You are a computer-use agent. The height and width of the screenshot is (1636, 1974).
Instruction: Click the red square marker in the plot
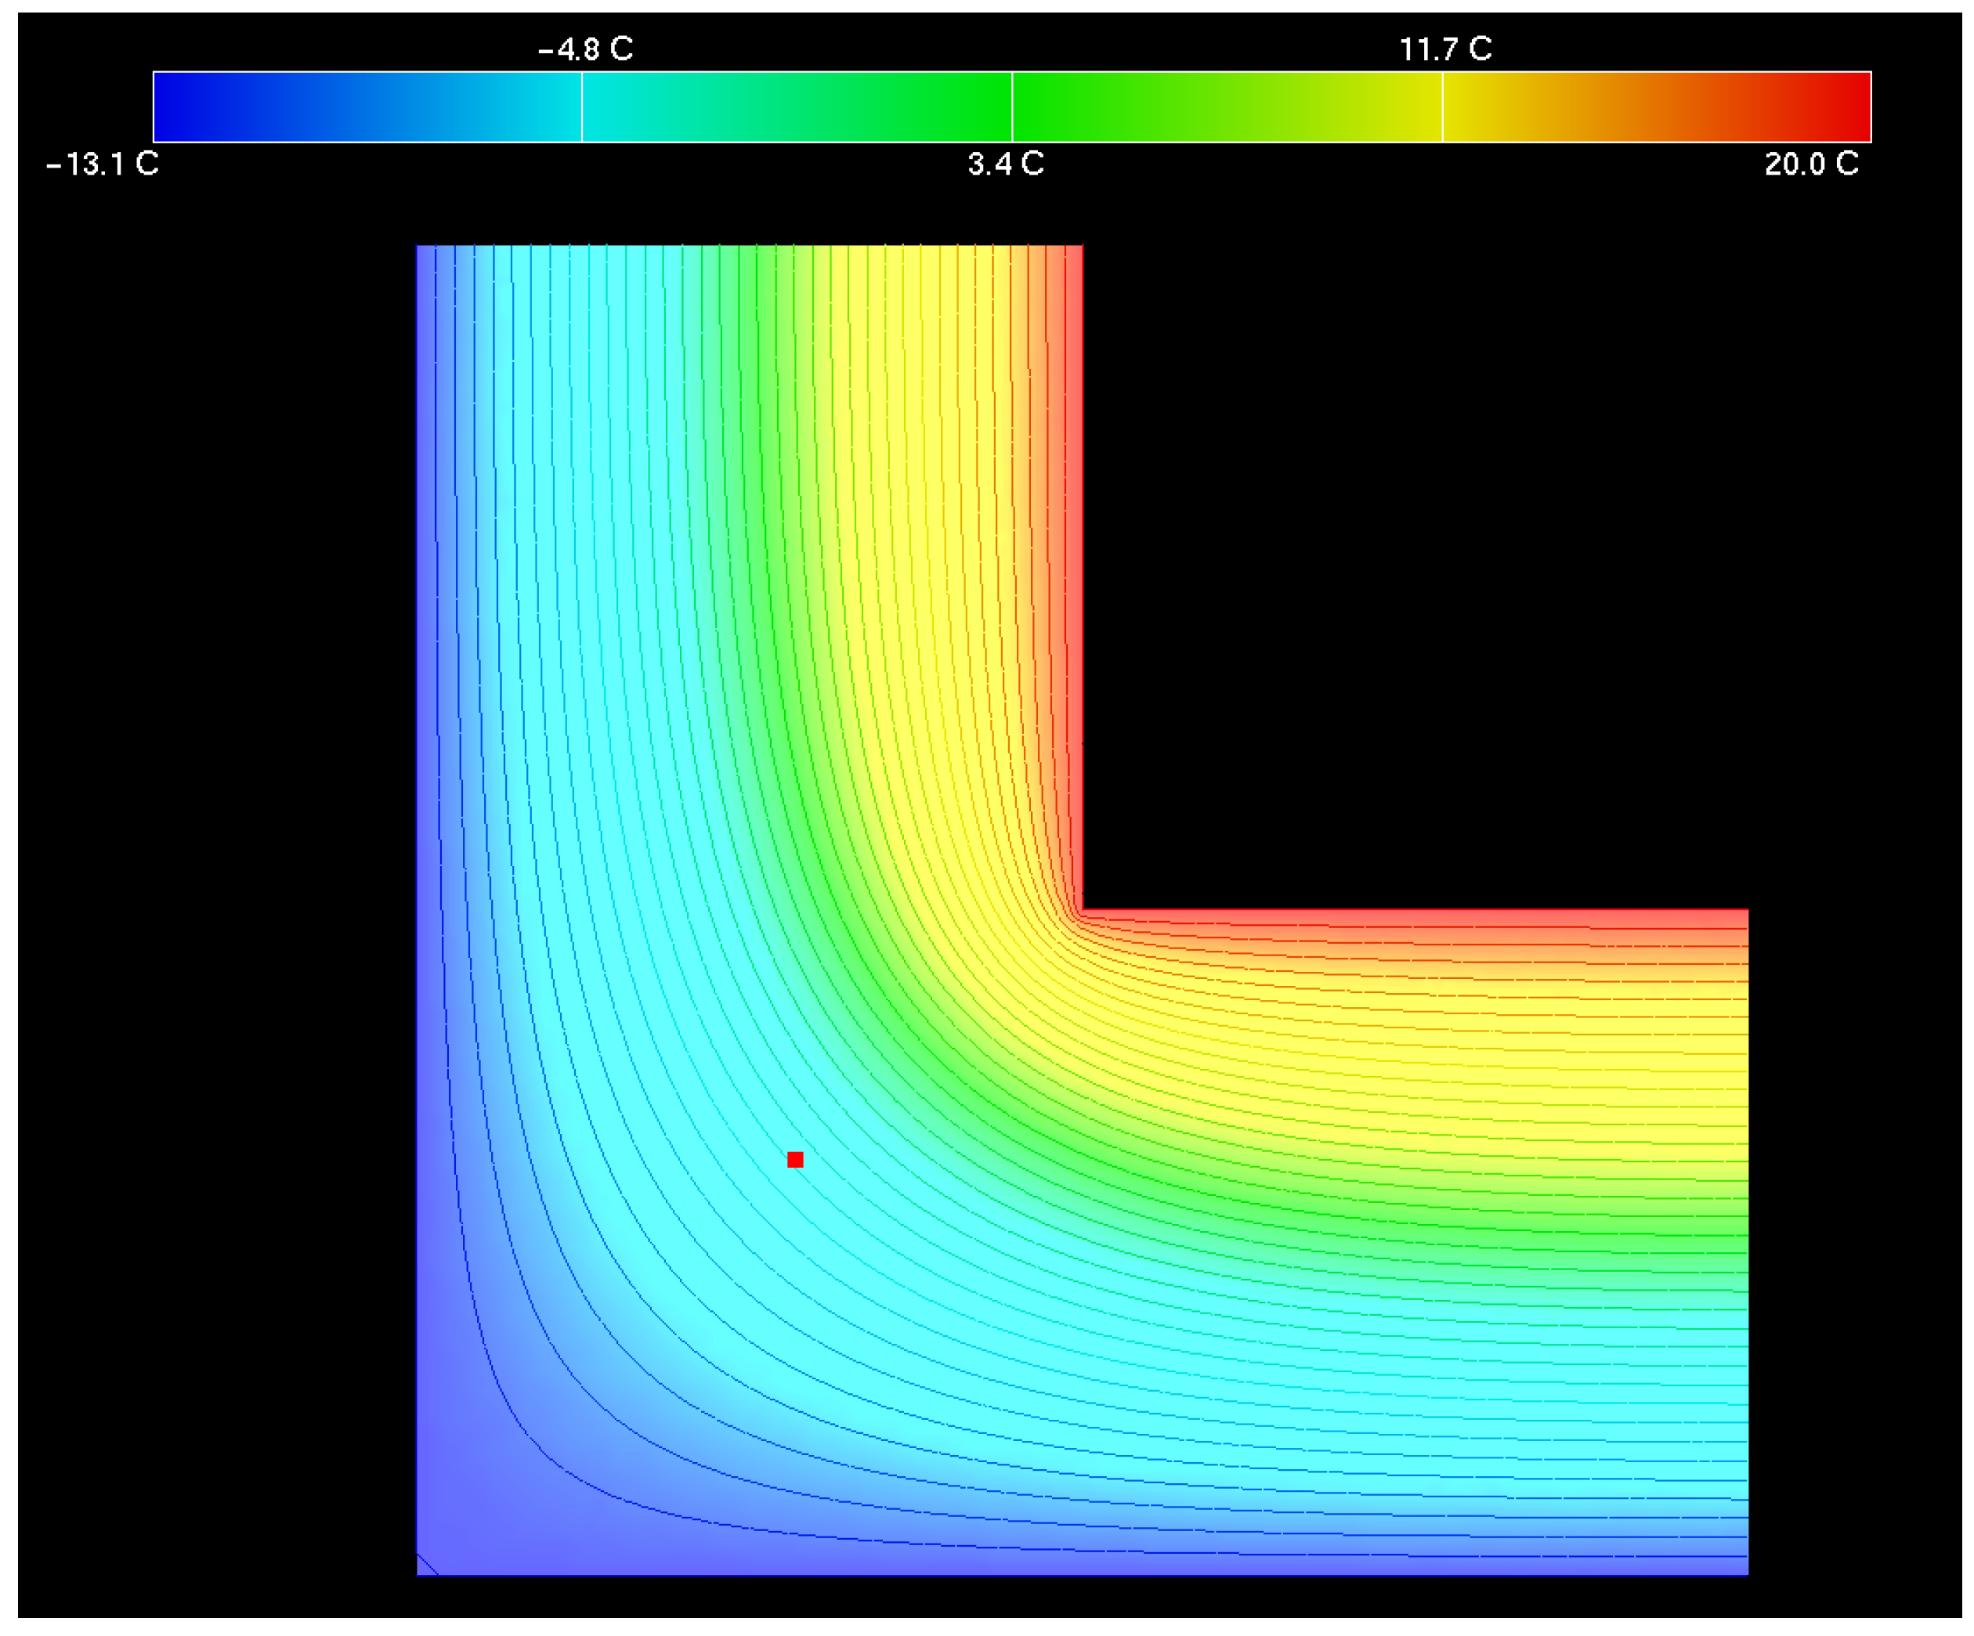[x=795, y=1160]
